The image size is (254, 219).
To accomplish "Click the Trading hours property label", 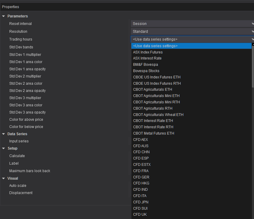I will pyautogui.click(x=21, y=39).
